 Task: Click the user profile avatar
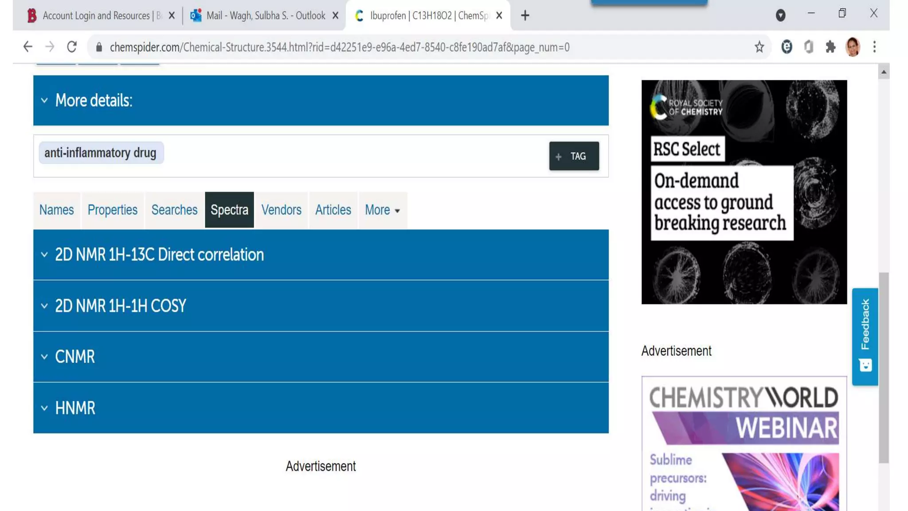point(852,47)
